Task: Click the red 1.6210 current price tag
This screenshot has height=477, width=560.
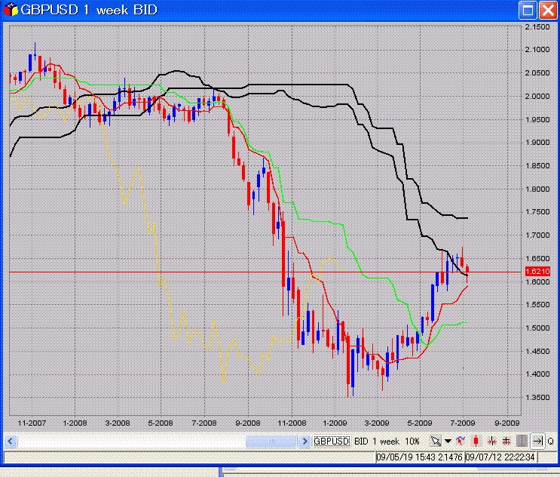Action: 537,272
